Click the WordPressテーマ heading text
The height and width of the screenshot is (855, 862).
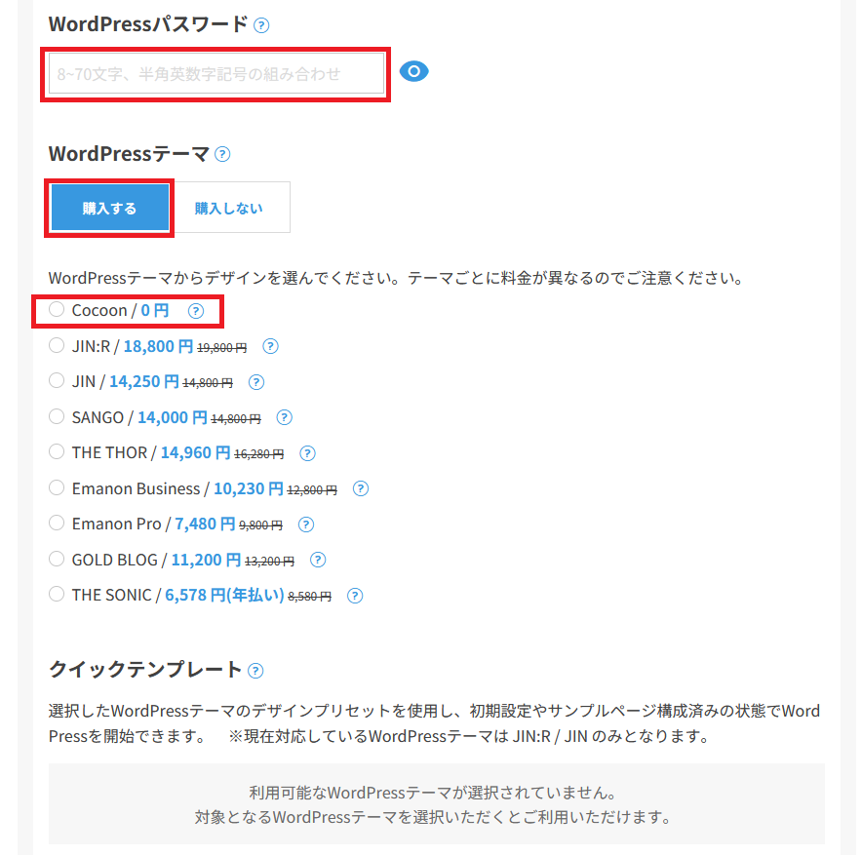129,154
